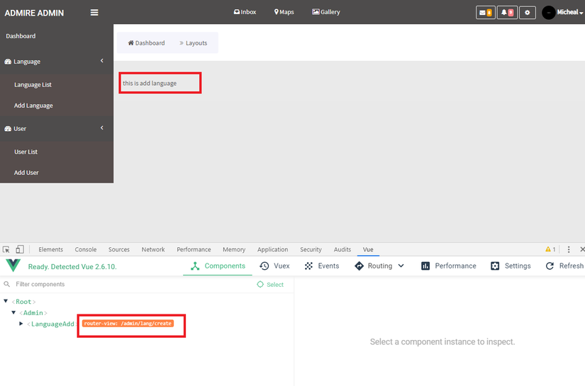Image resolution: width=585 pixels, height=386 pixels.
Task: Click the search magnifier icon in filter
Action: [6, 284]
